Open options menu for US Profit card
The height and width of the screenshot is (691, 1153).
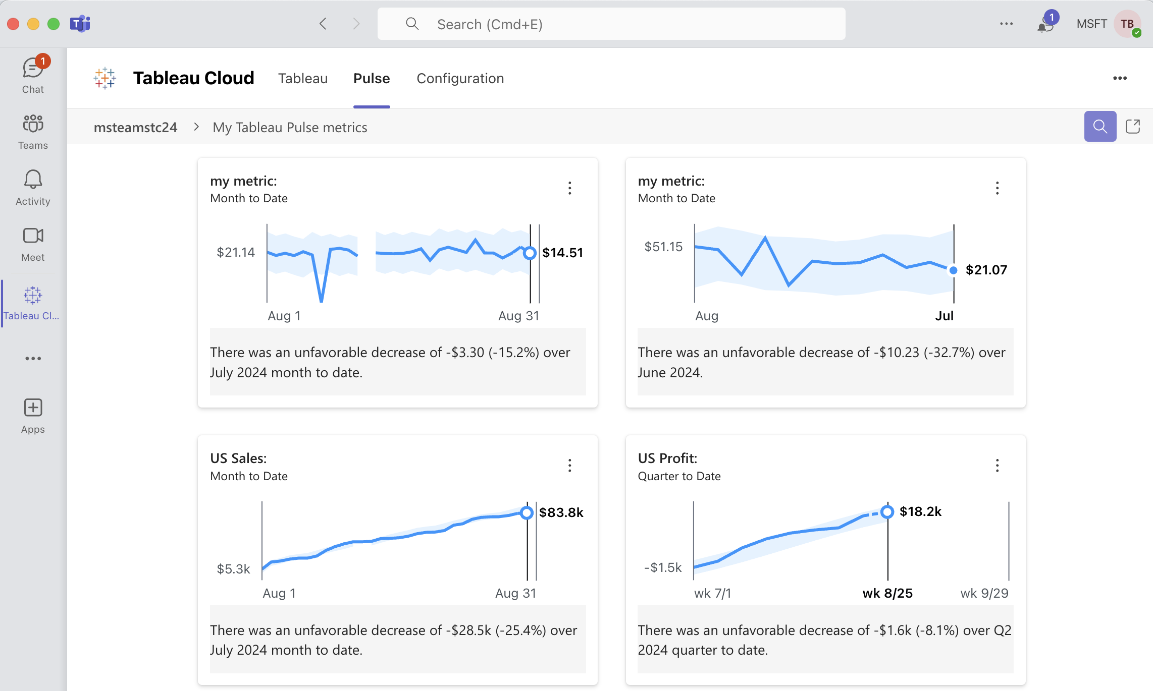(997, 465)
